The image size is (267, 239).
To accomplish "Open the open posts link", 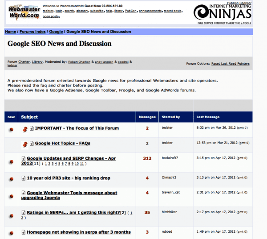I will click(51, 16).
